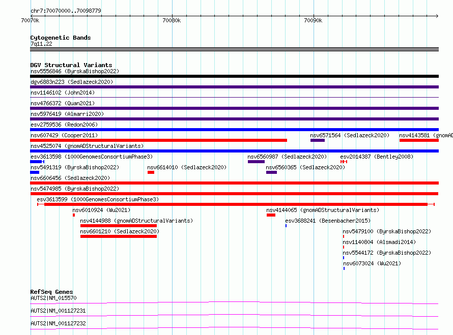
Task: Click the nsv4143581 gnomAD label
Action: tap(426, 135)
